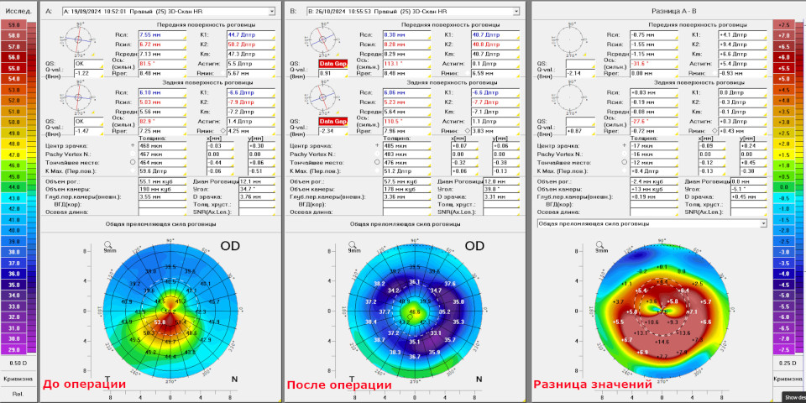Click exam B posterior surface axis diagram

point(322,97)
